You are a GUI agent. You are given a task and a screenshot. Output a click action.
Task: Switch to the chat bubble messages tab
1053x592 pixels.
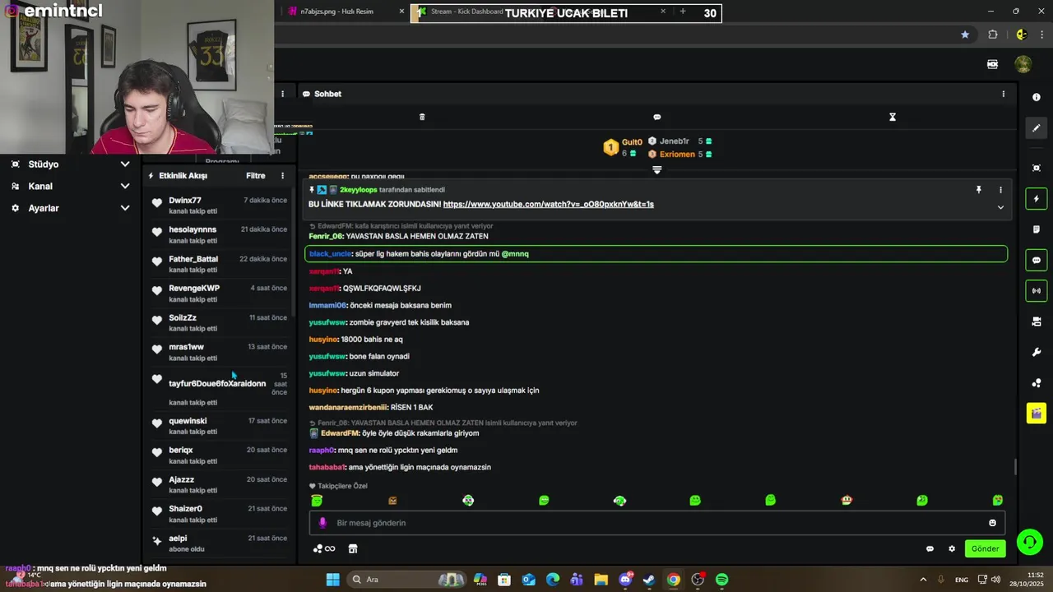point(656,117)
